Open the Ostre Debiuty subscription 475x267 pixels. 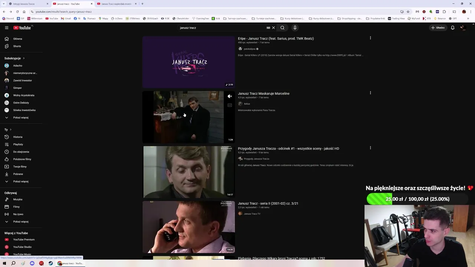(x=21, y=103)
